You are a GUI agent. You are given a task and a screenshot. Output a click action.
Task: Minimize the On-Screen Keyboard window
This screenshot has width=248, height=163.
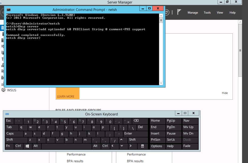[x=178, y=113]
